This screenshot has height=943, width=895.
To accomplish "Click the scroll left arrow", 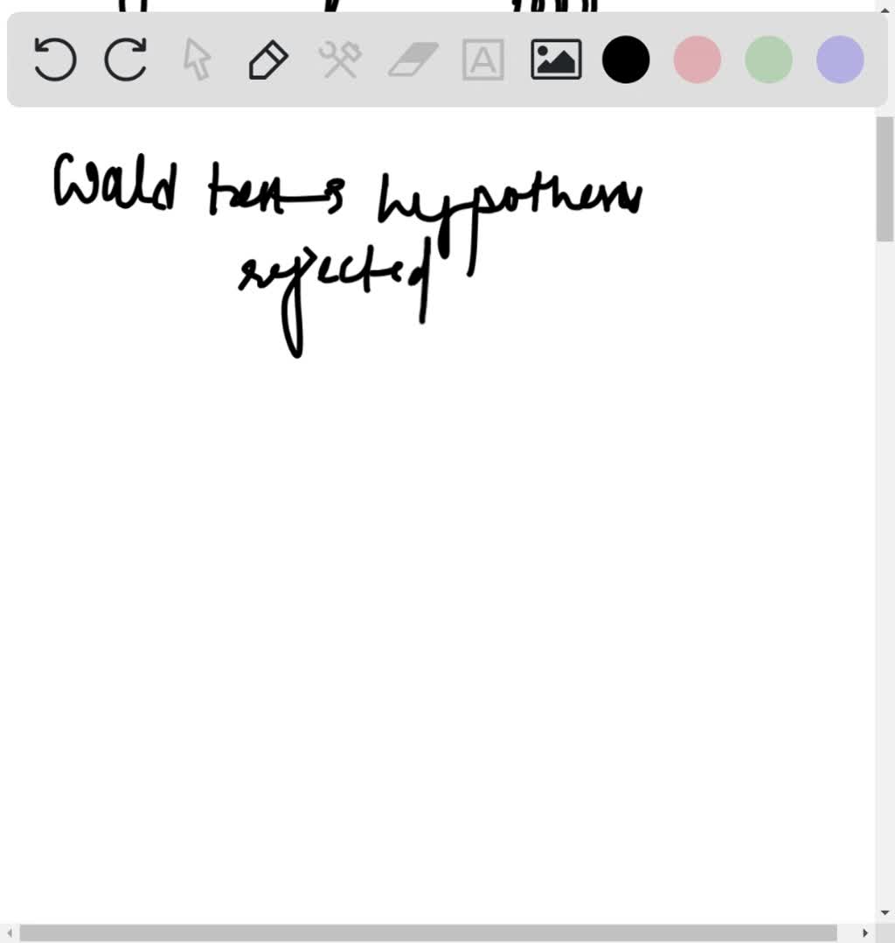I will pyautogui.click(x=9, y=933).
